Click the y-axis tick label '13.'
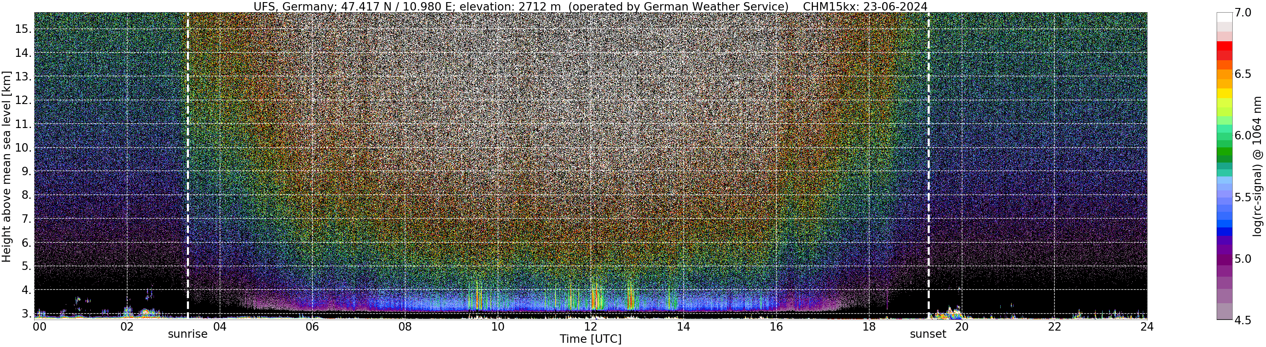The height and width of the screenshot is (347, 1266). coord(23,77)
